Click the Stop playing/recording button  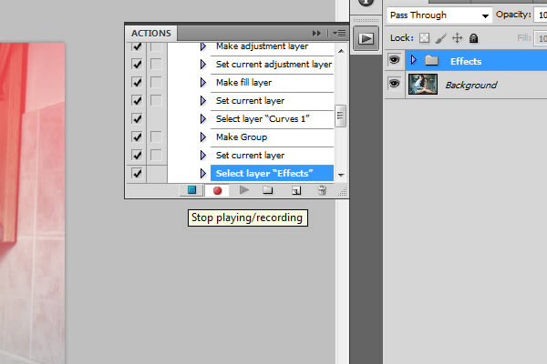[x=191, y=190]
